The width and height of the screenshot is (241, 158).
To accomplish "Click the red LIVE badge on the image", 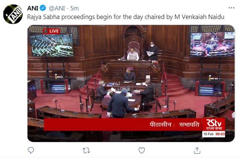I will click(x=51, y=31).
